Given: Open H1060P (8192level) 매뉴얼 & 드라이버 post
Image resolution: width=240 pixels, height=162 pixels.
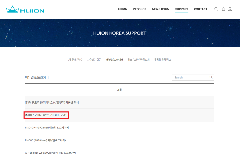Looking at the screenshot, I should tap(47, 127).
